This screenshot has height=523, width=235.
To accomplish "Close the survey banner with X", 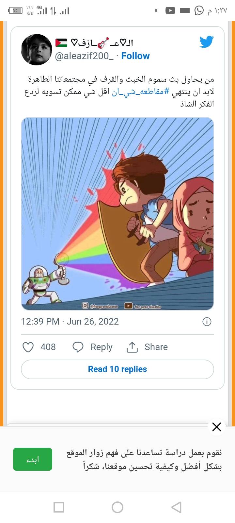I will (x=217, y=427).
